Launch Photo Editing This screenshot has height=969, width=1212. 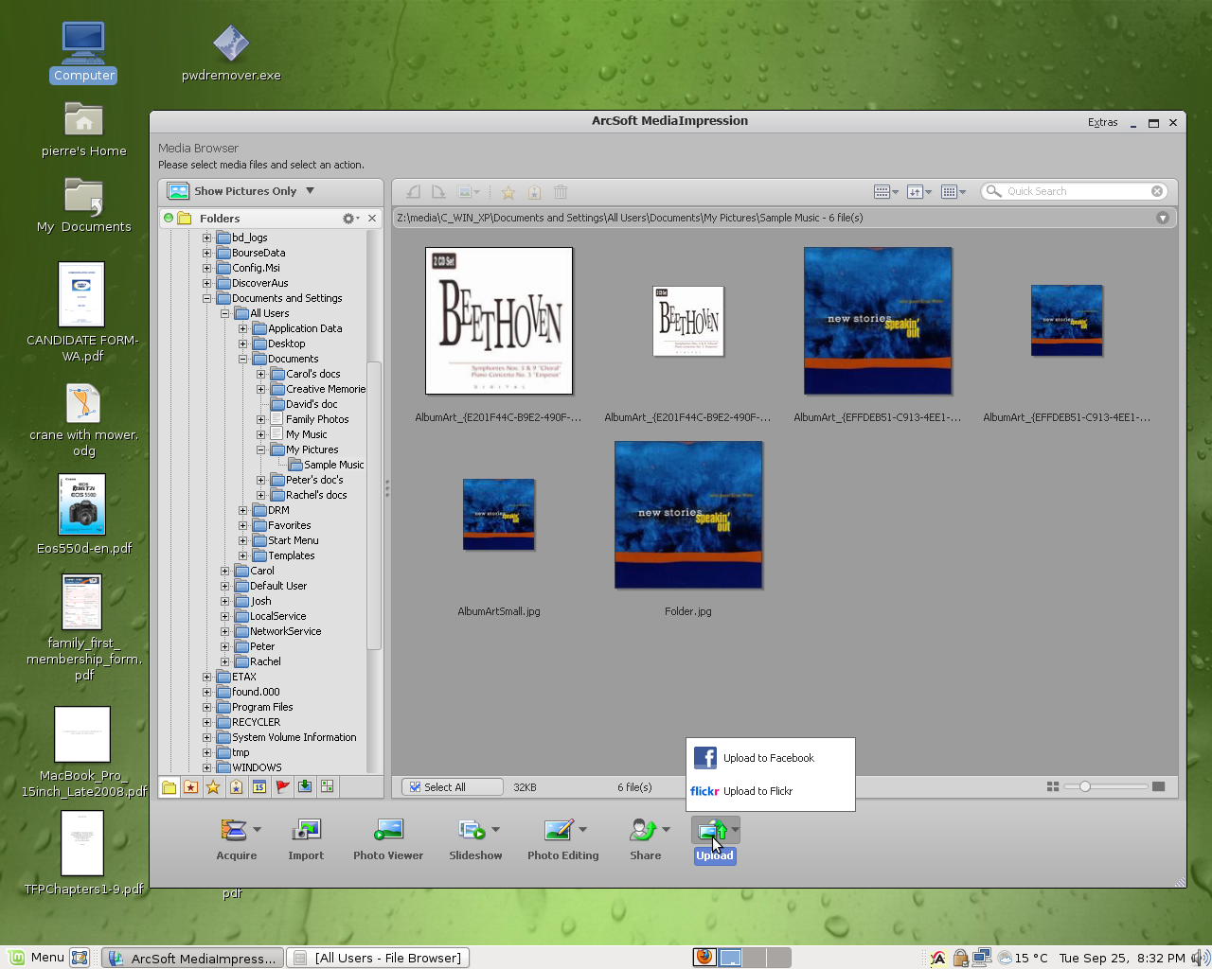coord(559,831)
